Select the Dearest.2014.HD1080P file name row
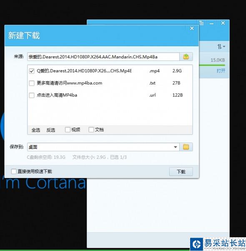Image resolution: width=246 pixels, height=251 pixels. point(84,71)
